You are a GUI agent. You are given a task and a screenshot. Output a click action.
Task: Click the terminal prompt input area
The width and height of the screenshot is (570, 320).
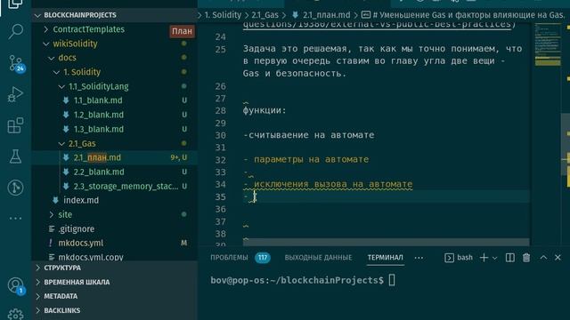[x=392, y=280]
